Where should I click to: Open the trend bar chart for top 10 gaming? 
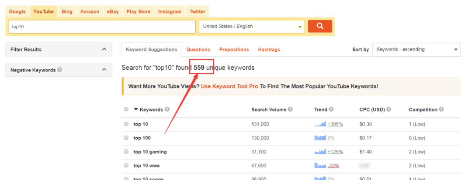320,152
